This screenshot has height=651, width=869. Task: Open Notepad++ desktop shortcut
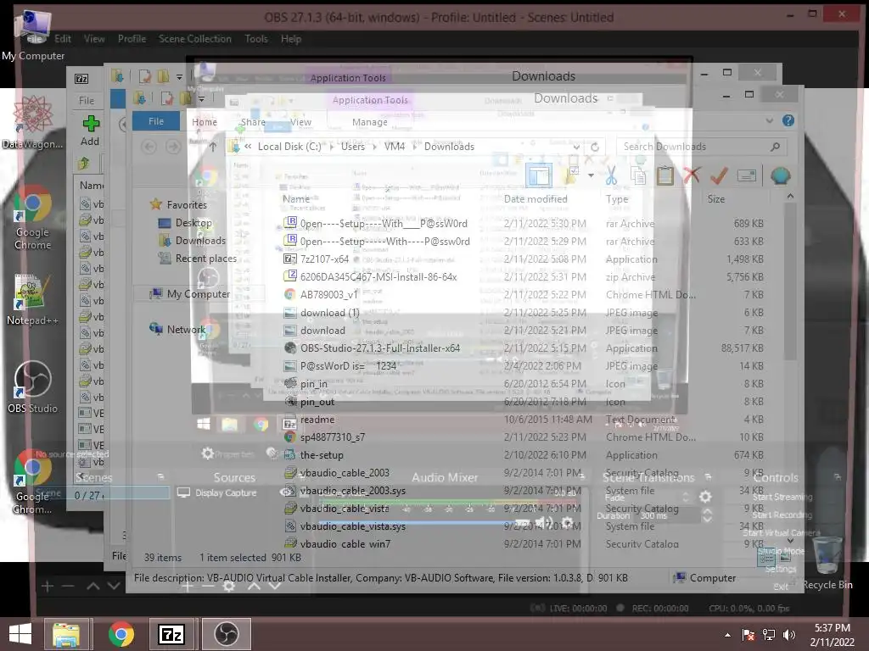pos(32,299)
